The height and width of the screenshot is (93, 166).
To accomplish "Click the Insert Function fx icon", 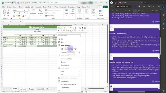I will [21, 21].
